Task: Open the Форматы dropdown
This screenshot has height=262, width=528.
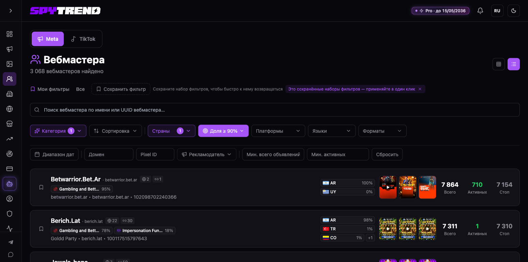Action: pyautogui.click(x=382, y=131)
